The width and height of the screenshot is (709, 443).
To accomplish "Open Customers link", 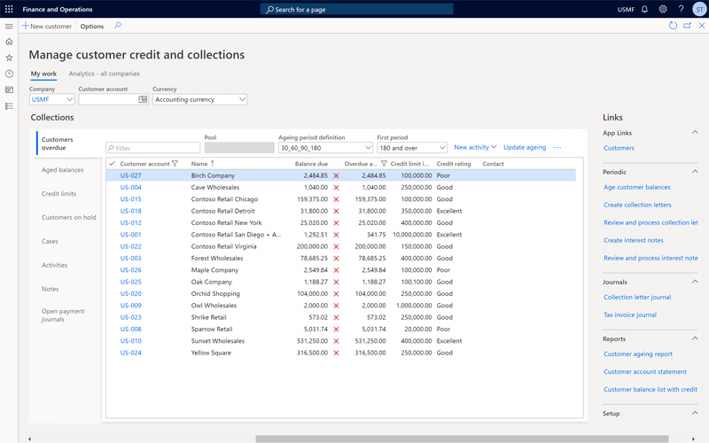I will coord(619,148).
